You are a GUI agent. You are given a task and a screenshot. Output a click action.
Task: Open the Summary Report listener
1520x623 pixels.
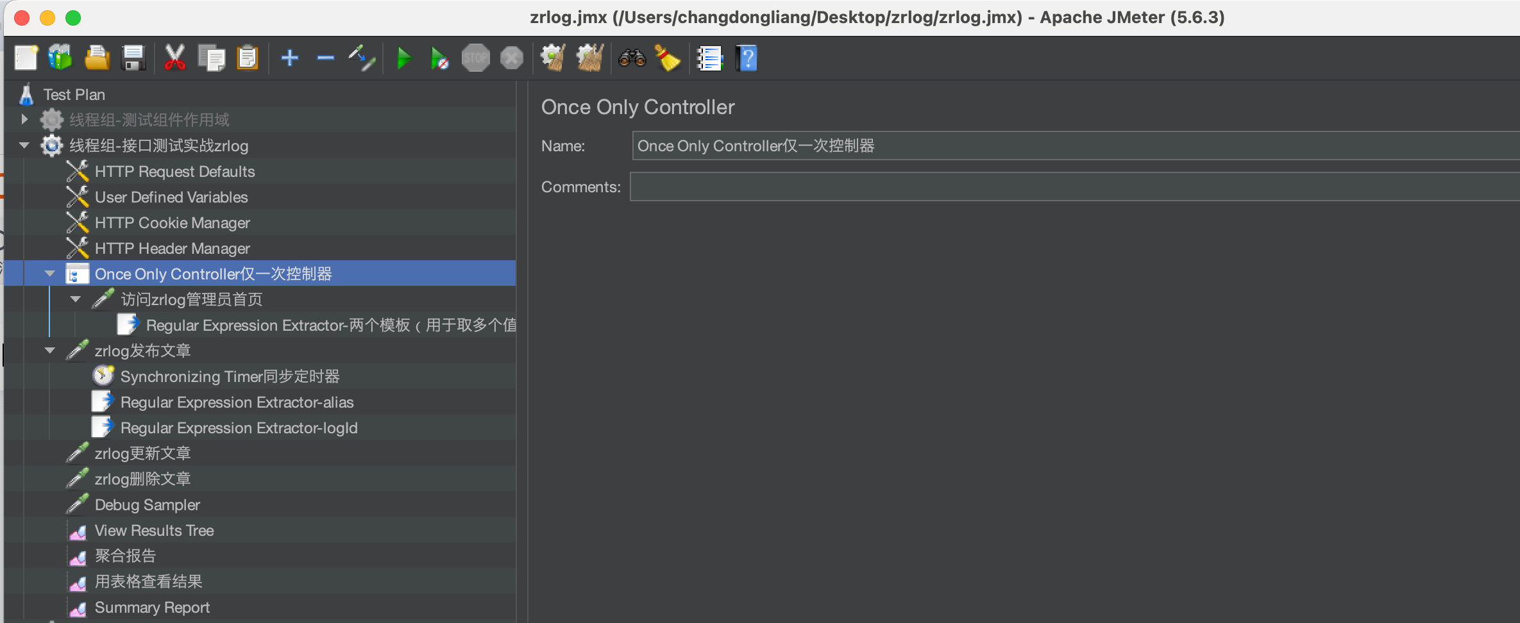point(152,607)
